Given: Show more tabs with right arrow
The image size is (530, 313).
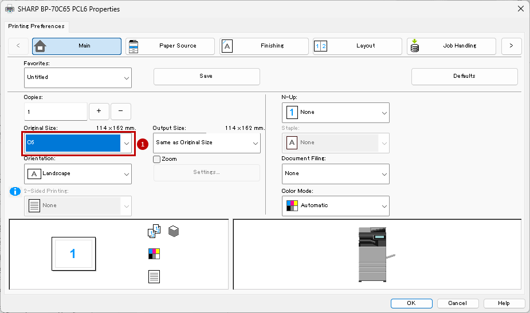Looking at the screenshot, I should click(511, 46).
